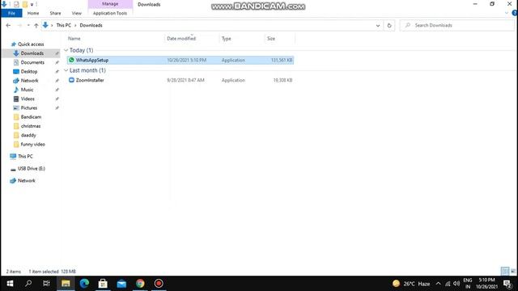Viewport: 518px width, 291px height.
Task: Open Microsoft Store from taskbar
Action: click(x=103, y=284)
